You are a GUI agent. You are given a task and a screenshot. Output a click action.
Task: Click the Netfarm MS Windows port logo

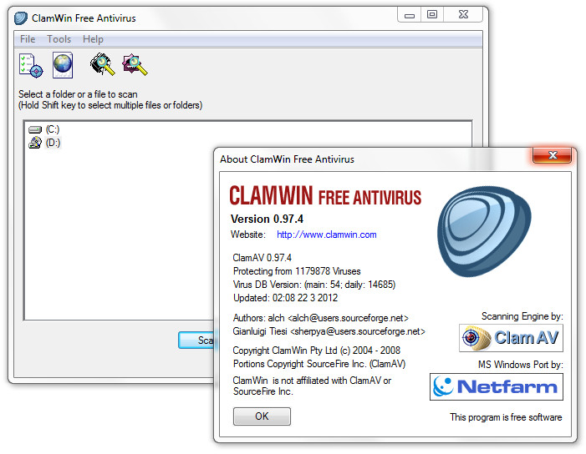pos(497,387)
